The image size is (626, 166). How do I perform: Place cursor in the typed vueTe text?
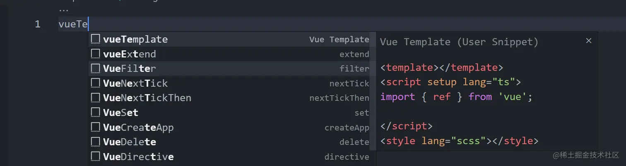pyautogui.click(x=73, y=24)
